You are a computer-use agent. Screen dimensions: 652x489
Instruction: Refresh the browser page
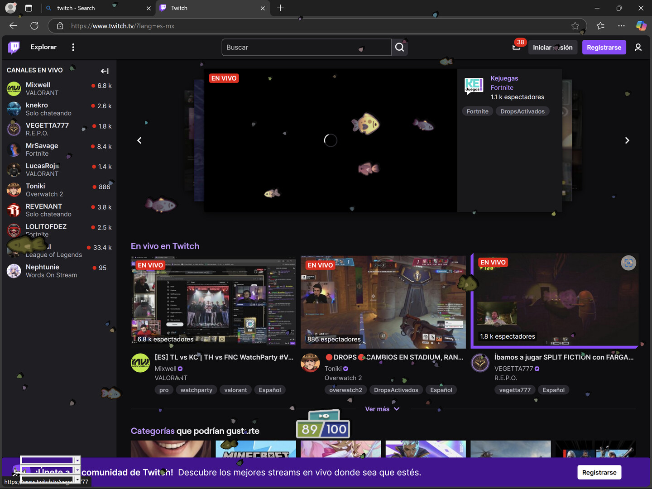34,26
